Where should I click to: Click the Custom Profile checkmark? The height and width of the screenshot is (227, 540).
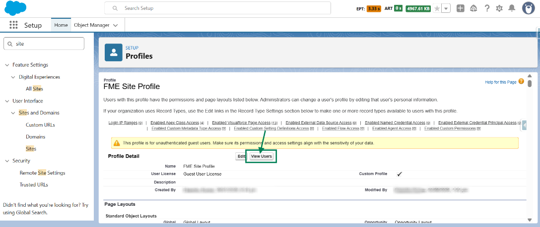[x=400, y=174]
